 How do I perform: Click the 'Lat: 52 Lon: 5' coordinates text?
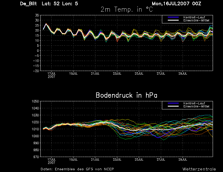point(60,4)
